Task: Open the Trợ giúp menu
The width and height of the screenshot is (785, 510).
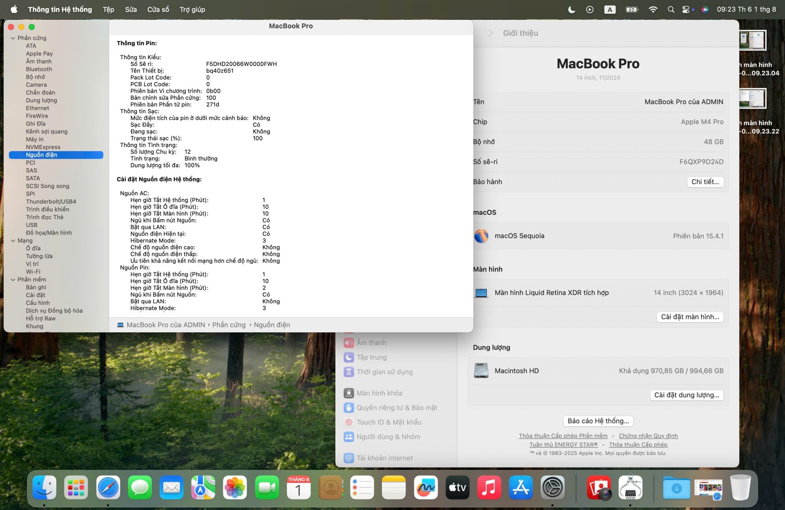Action: pyautogui.click(x=192, y=10)
